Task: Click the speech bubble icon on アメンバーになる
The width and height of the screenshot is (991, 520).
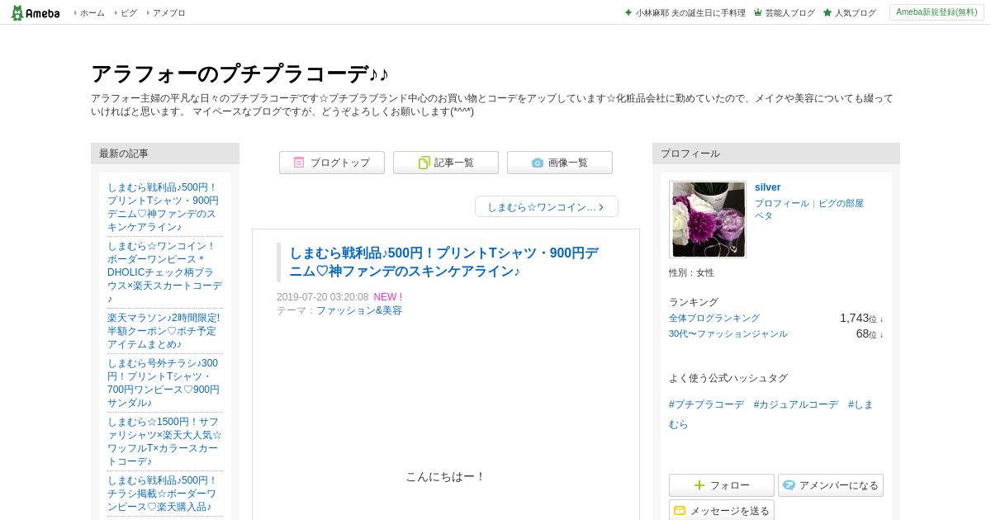Action: (x=789, y=485)
